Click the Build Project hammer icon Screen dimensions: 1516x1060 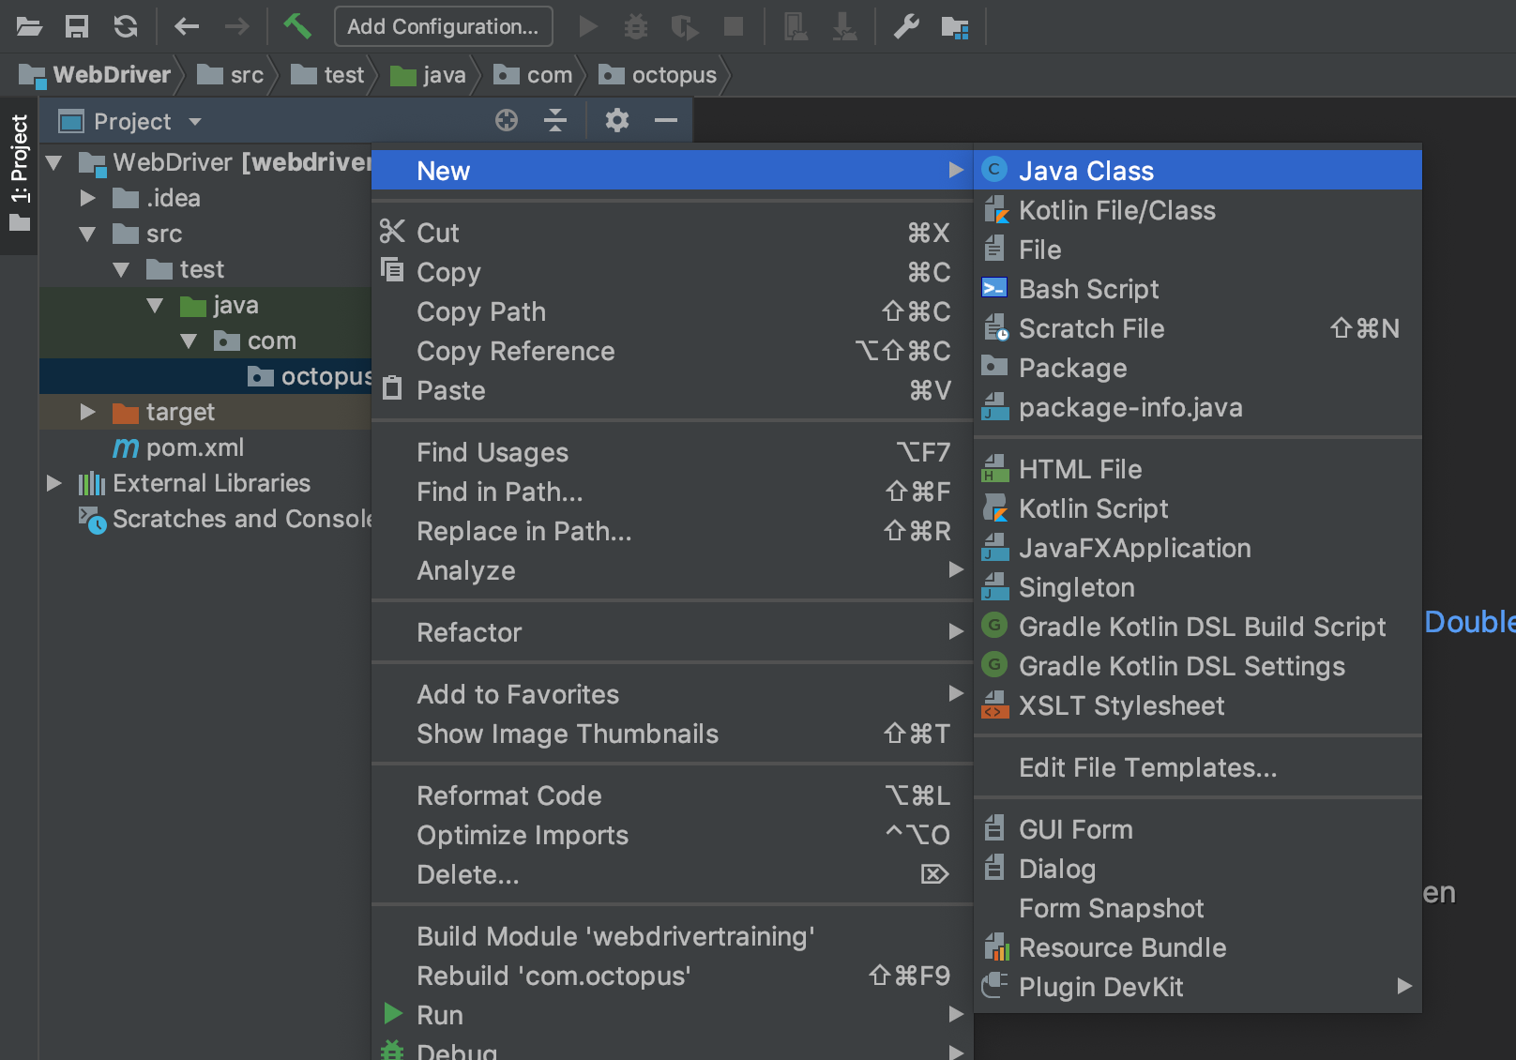(x=296, y=26)
